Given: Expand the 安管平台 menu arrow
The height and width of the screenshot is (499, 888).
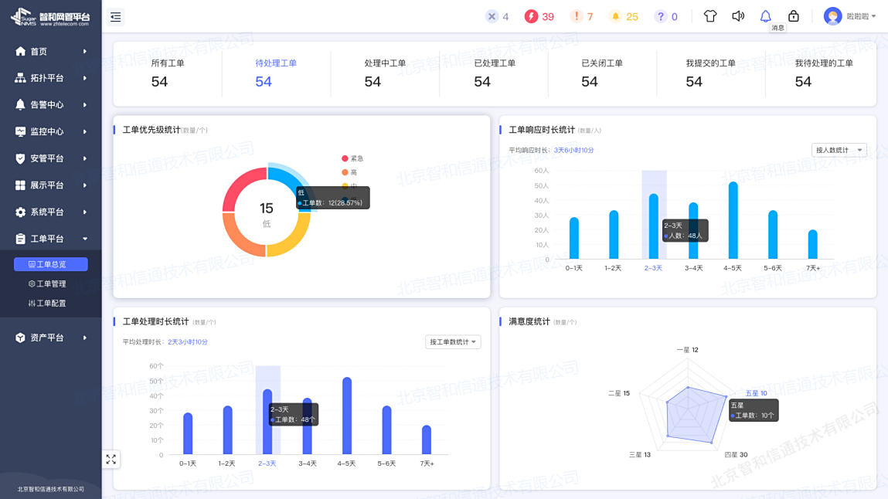Looking at the screenshot, I should click(x=85, y=158).
